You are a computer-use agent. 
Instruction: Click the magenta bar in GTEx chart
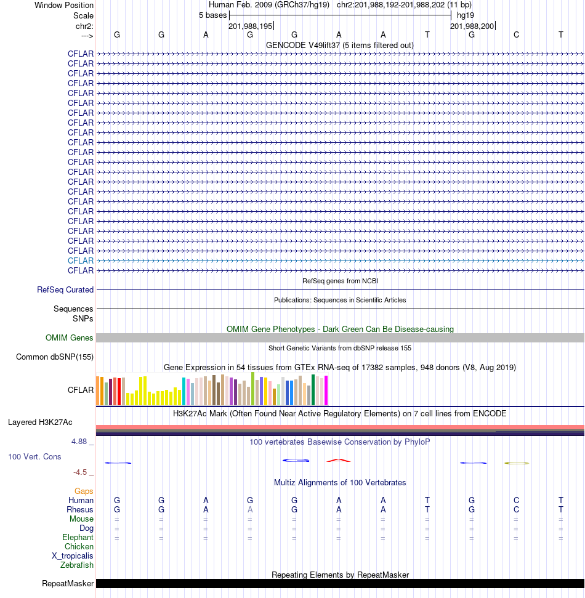click(326, 390)
